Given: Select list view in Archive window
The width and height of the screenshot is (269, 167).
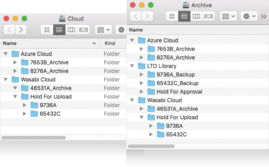Looking at the screenshot, I should point(184,16).
